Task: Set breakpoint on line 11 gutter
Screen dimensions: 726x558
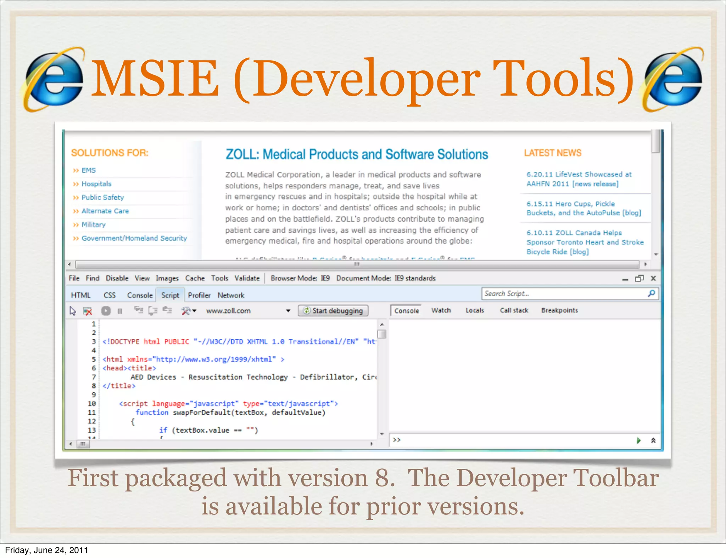Action: click(72, 412)
